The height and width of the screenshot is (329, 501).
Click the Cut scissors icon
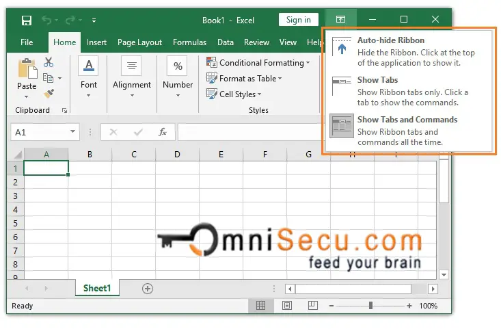[49, 62]
